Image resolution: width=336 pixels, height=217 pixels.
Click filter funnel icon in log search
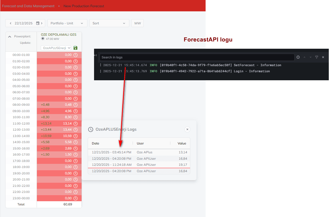pyautogui.click(x=317, y=57)
